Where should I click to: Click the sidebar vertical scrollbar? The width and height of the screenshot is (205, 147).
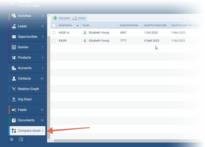[49, 87]
